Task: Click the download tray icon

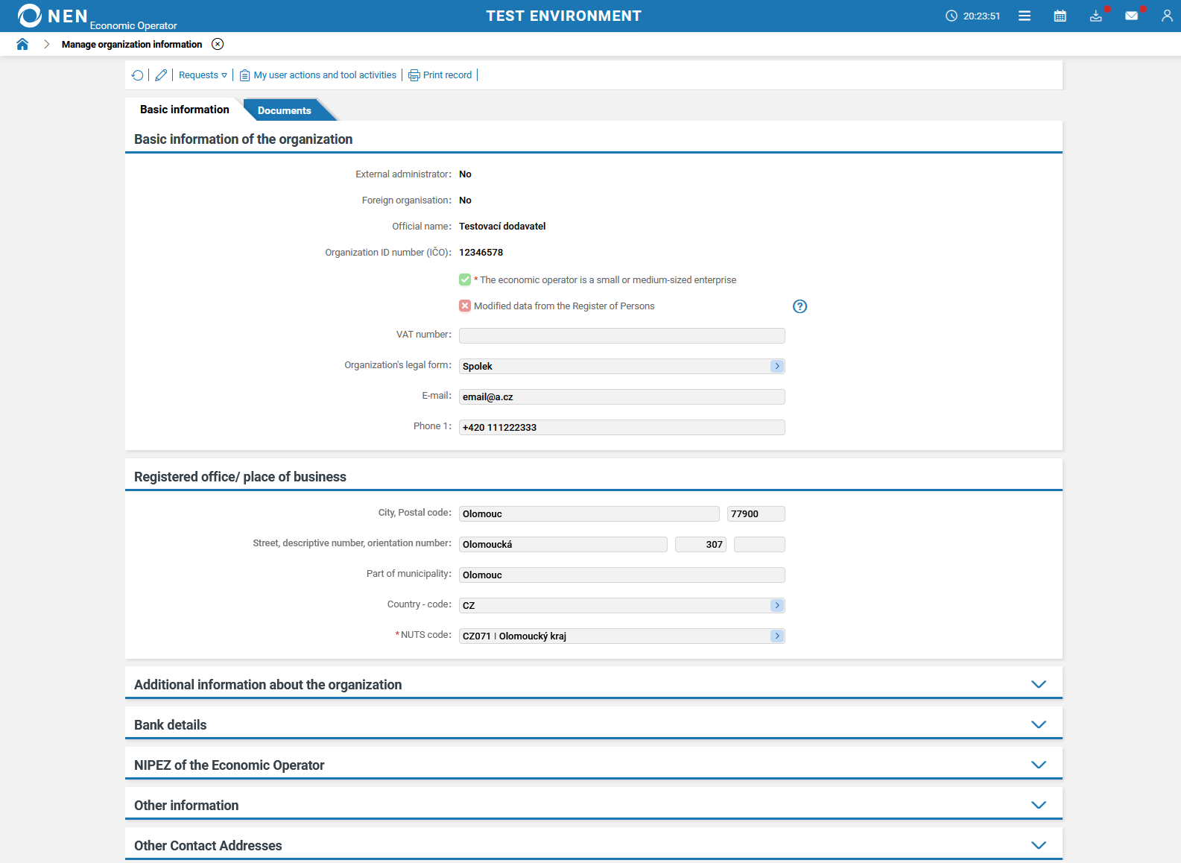Action: click(1095, 16)
